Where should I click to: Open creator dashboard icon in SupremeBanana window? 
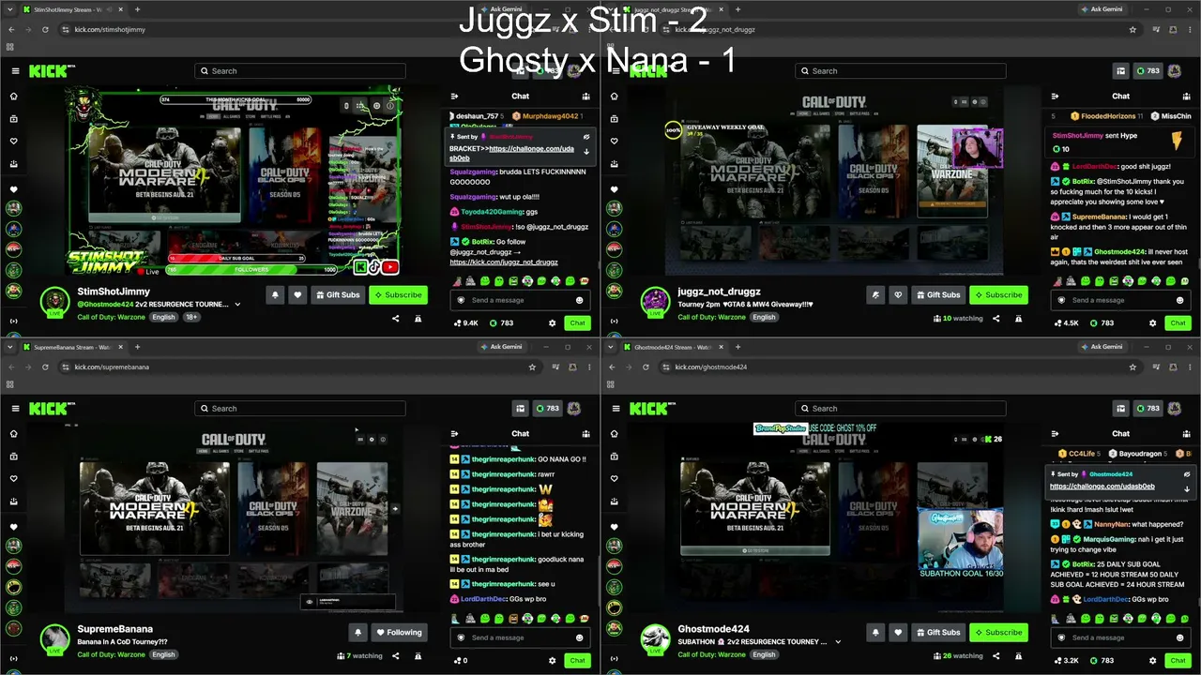pos(520,409)
